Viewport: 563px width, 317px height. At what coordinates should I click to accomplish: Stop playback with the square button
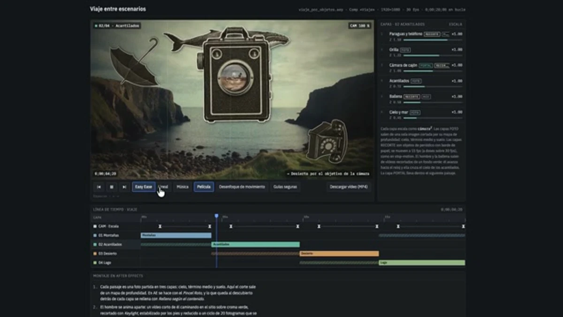click(112, 187)
